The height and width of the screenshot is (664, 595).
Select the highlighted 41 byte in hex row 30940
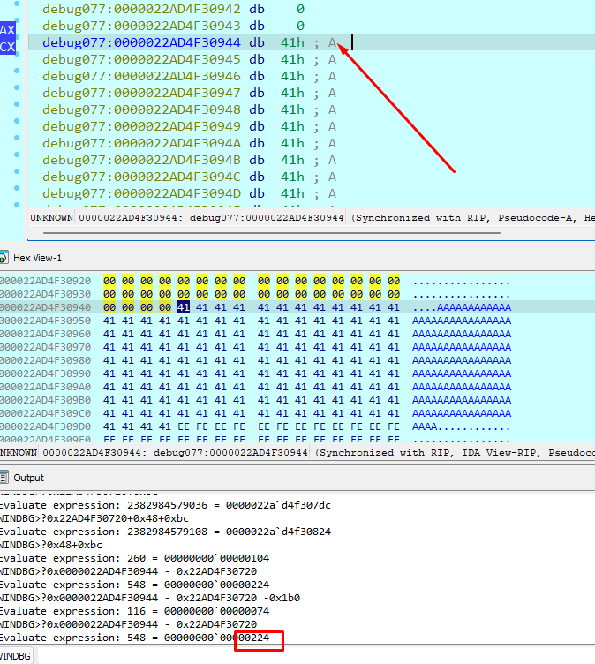184,307
